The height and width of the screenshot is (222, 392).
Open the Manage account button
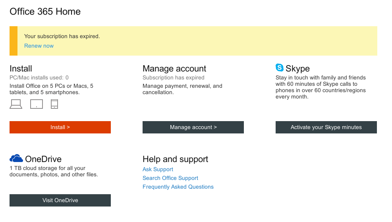tap(193, 127)
